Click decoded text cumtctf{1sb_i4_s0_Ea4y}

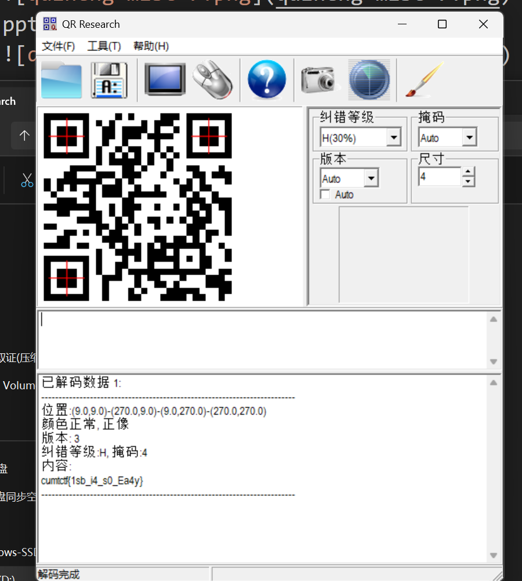[92, 481]
